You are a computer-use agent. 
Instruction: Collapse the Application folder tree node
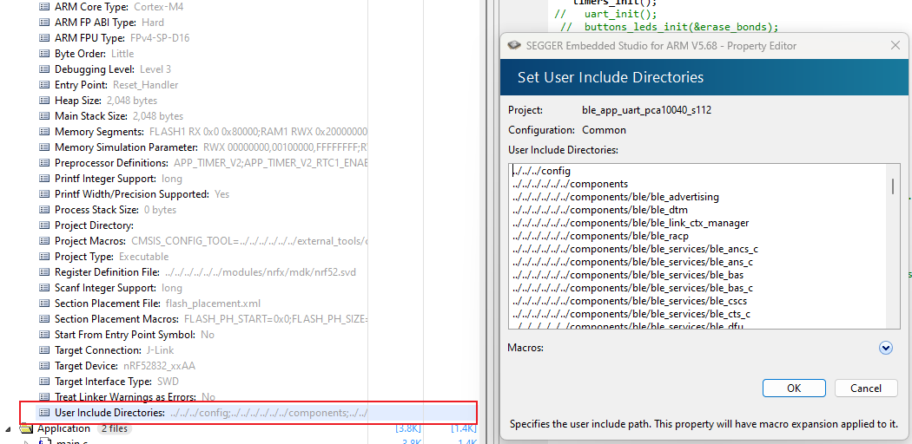point(9,430)
